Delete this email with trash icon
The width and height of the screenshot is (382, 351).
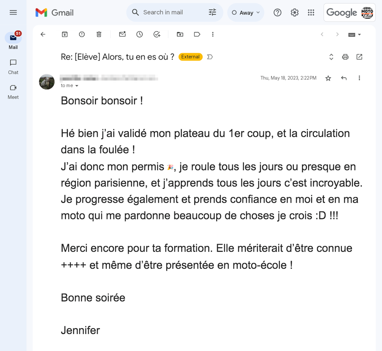(x=99, y=34)
